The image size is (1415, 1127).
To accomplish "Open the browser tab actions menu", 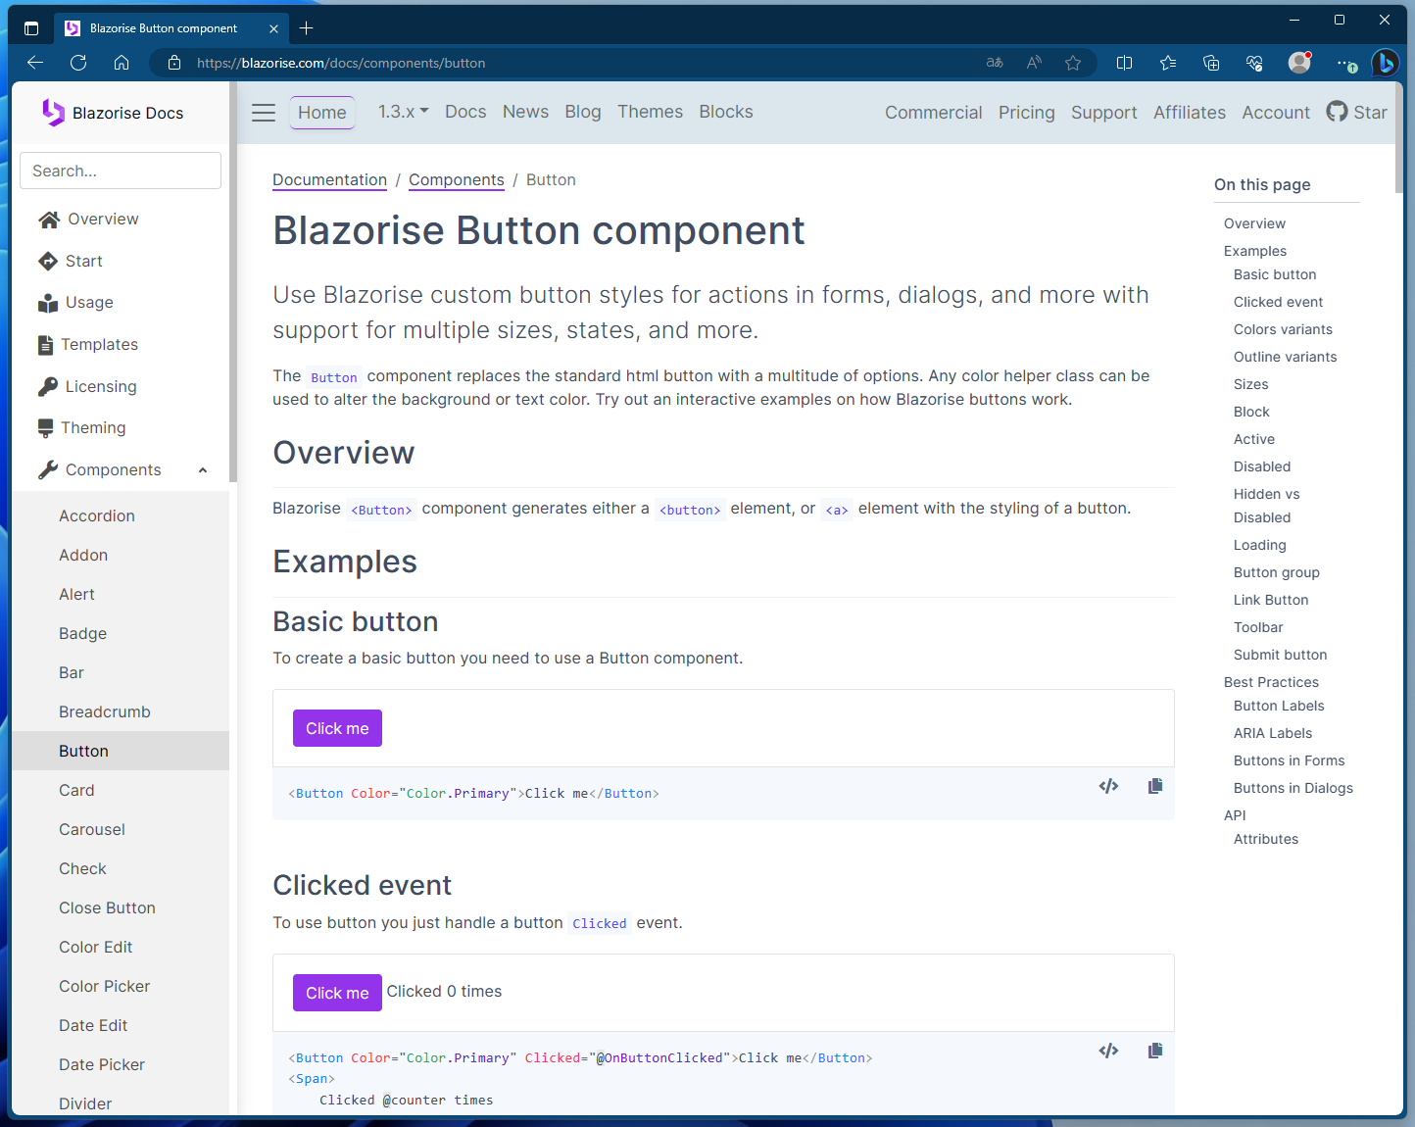I will click(31, 27).
